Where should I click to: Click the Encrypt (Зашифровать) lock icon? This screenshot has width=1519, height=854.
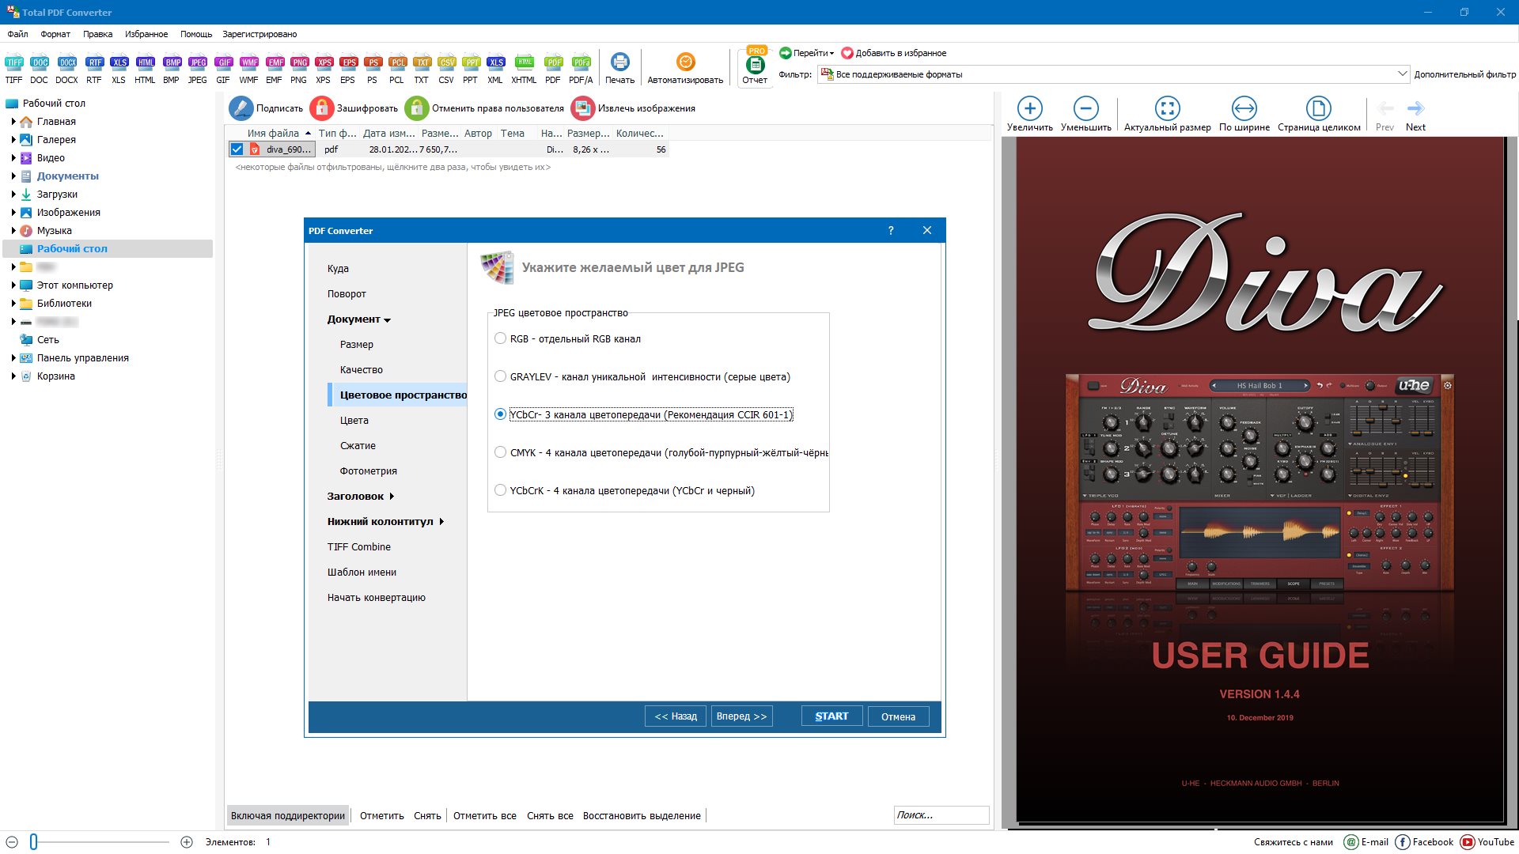point(322,108)
